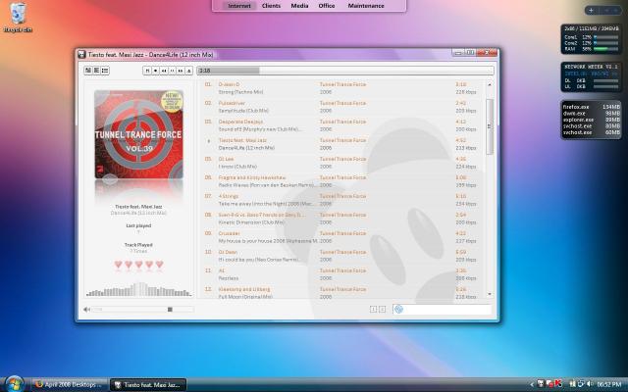The width and height of the screenshot is (628, 392).
Task: Open the Office menu in top dock
Action: [x=327, y=6]
